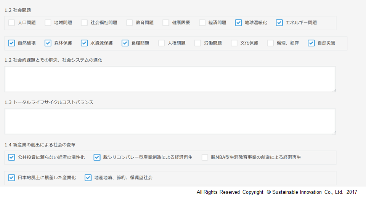This screenshot has height=198, width=366.
Task: Tick the 社会福祉問題 checkbox
Action: click(84, 23)
